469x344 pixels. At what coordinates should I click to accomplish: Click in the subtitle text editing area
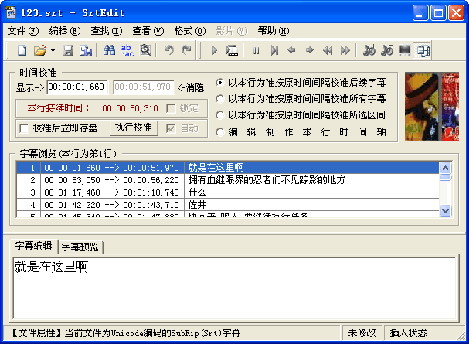click(x=235, y=288)
